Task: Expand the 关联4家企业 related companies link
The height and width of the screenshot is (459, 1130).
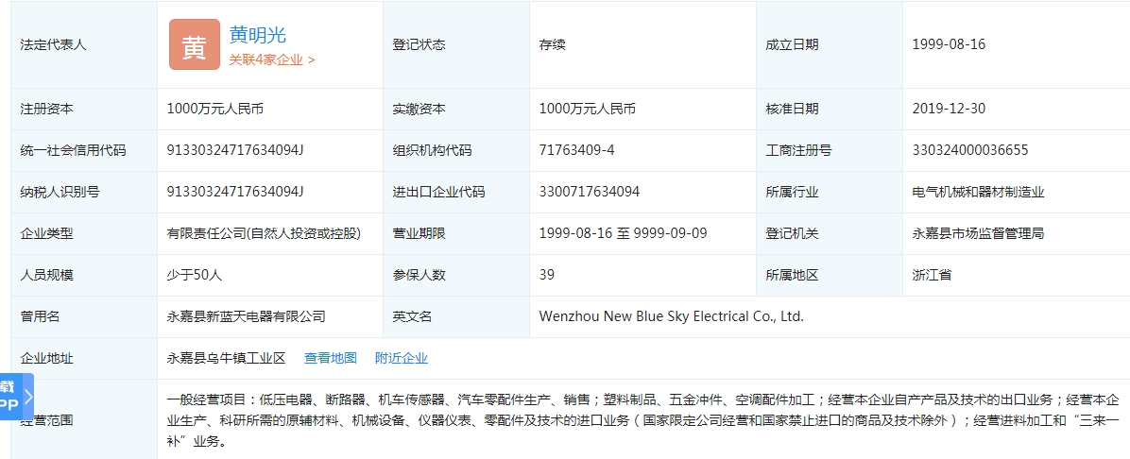Action: click(271, 59)
